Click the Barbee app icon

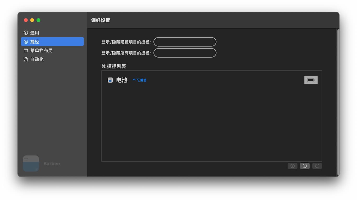pyautogui.click(x=31, y=163)
